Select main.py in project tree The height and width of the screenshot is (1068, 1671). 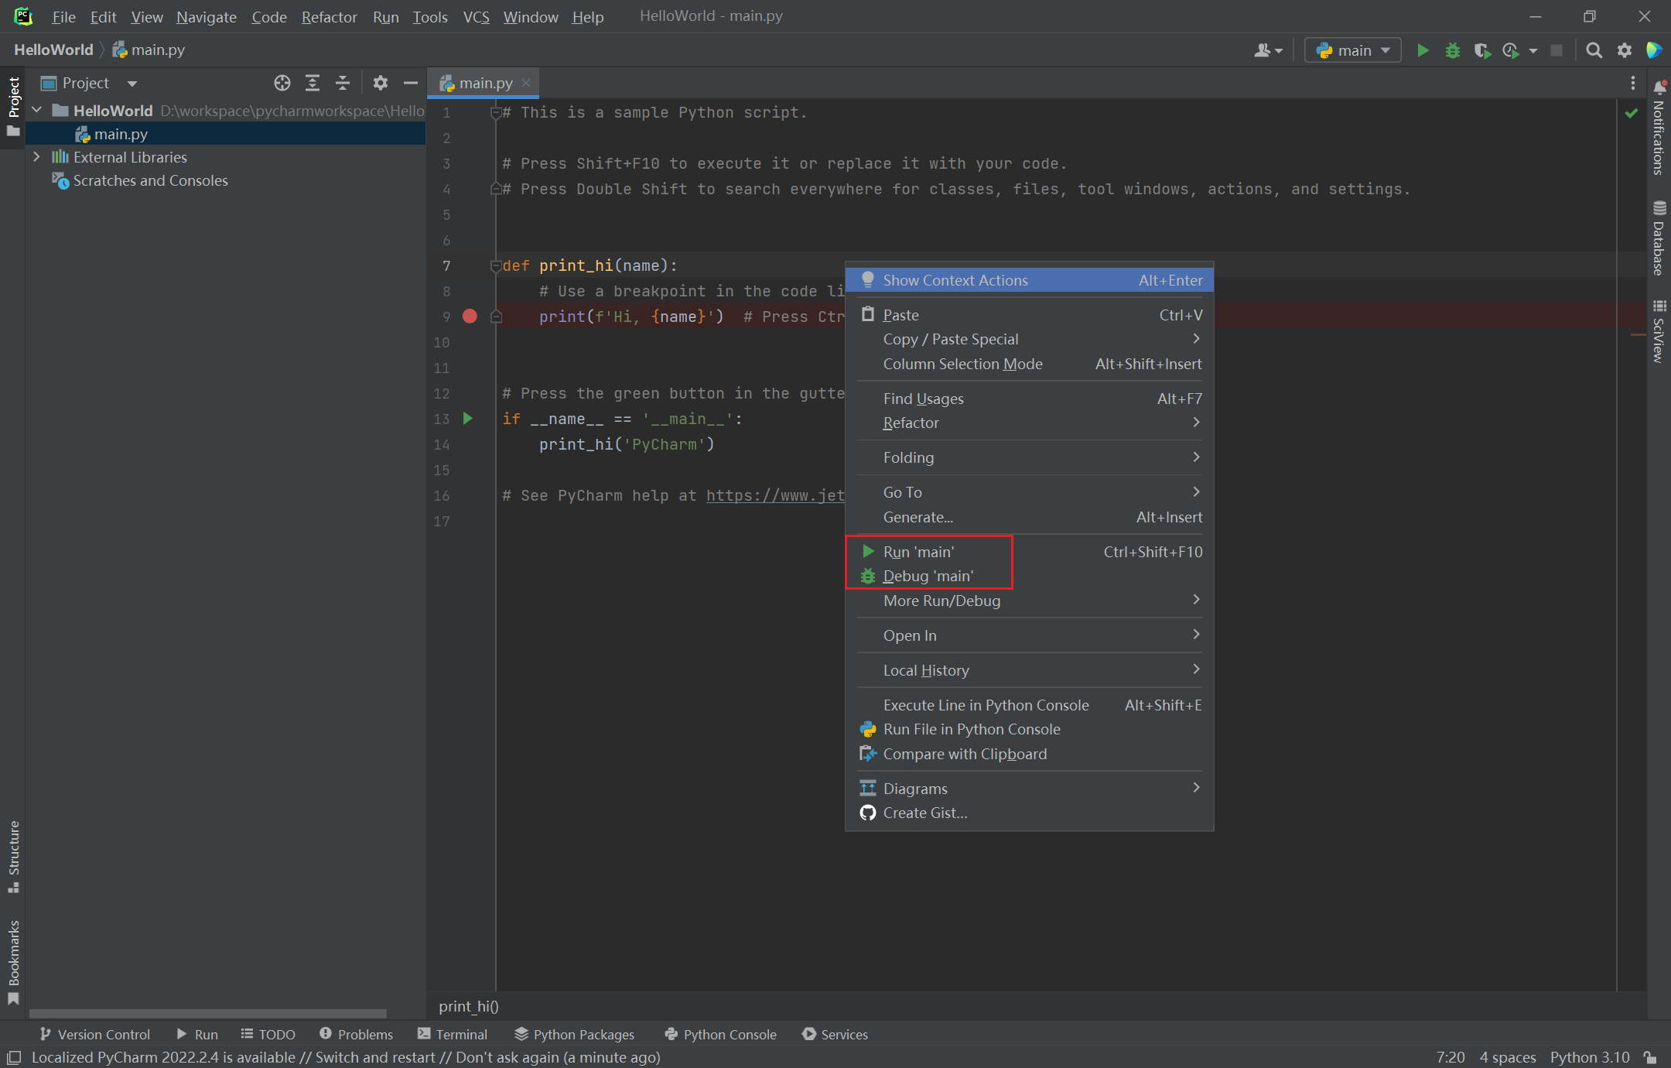click(x=226, y=134)
